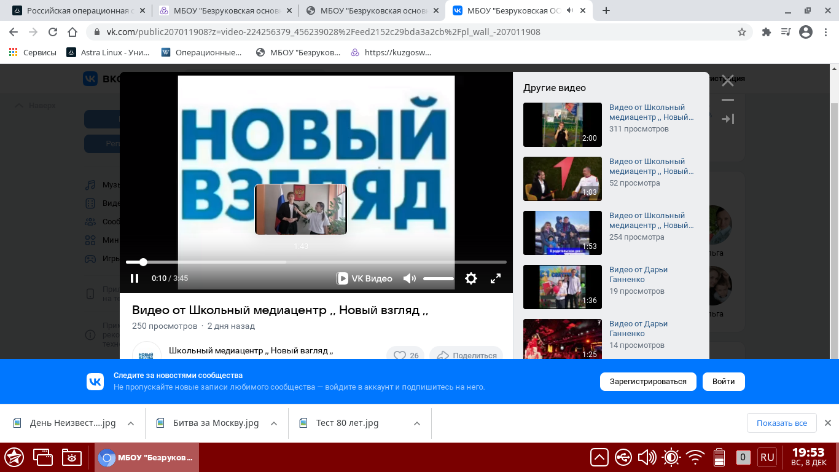Mute the video with the speaker icon
Viewport: 839px width, 472px height.
click(410, 278)
